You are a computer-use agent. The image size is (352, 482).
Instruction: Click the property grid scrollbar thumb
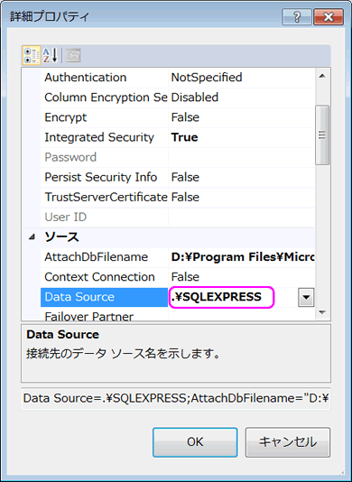(x=322, y=135)
